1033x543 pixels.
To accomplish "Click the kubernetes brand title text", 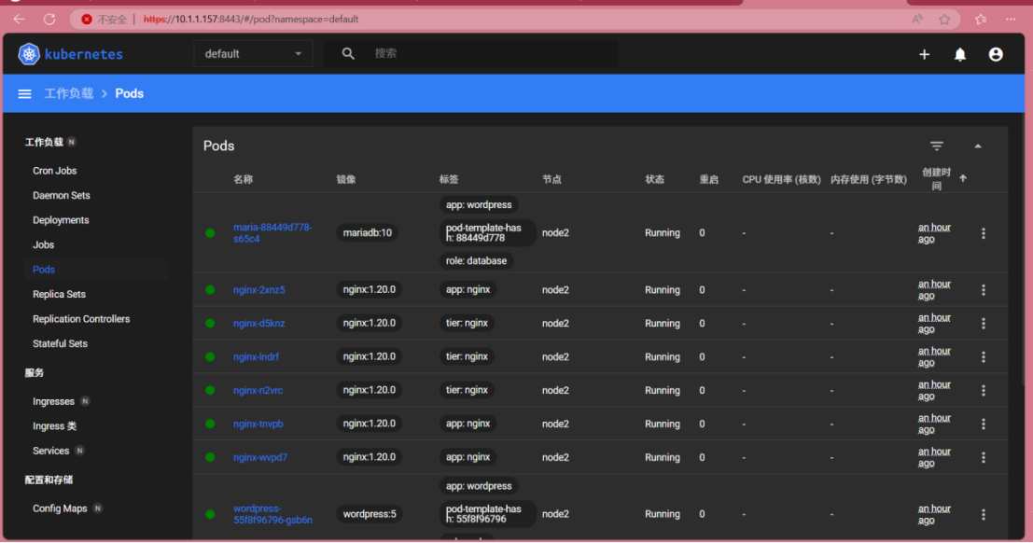I will (84, 54).
